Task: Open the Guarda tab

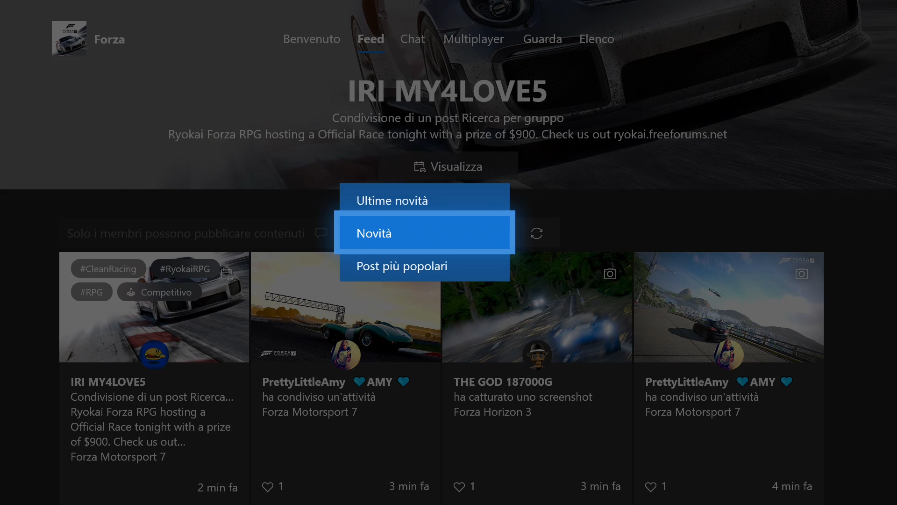Action: pyautogui.click(x=542, y=39)
